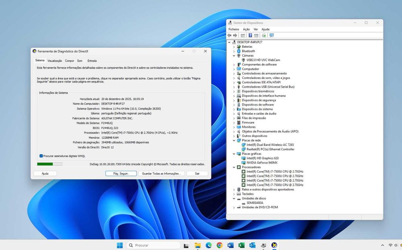The width and height of the screenshot is (402, 250).
Task: Expand Ratos e outros dispositivos apontadores chevron
Action: pos(234,190)
